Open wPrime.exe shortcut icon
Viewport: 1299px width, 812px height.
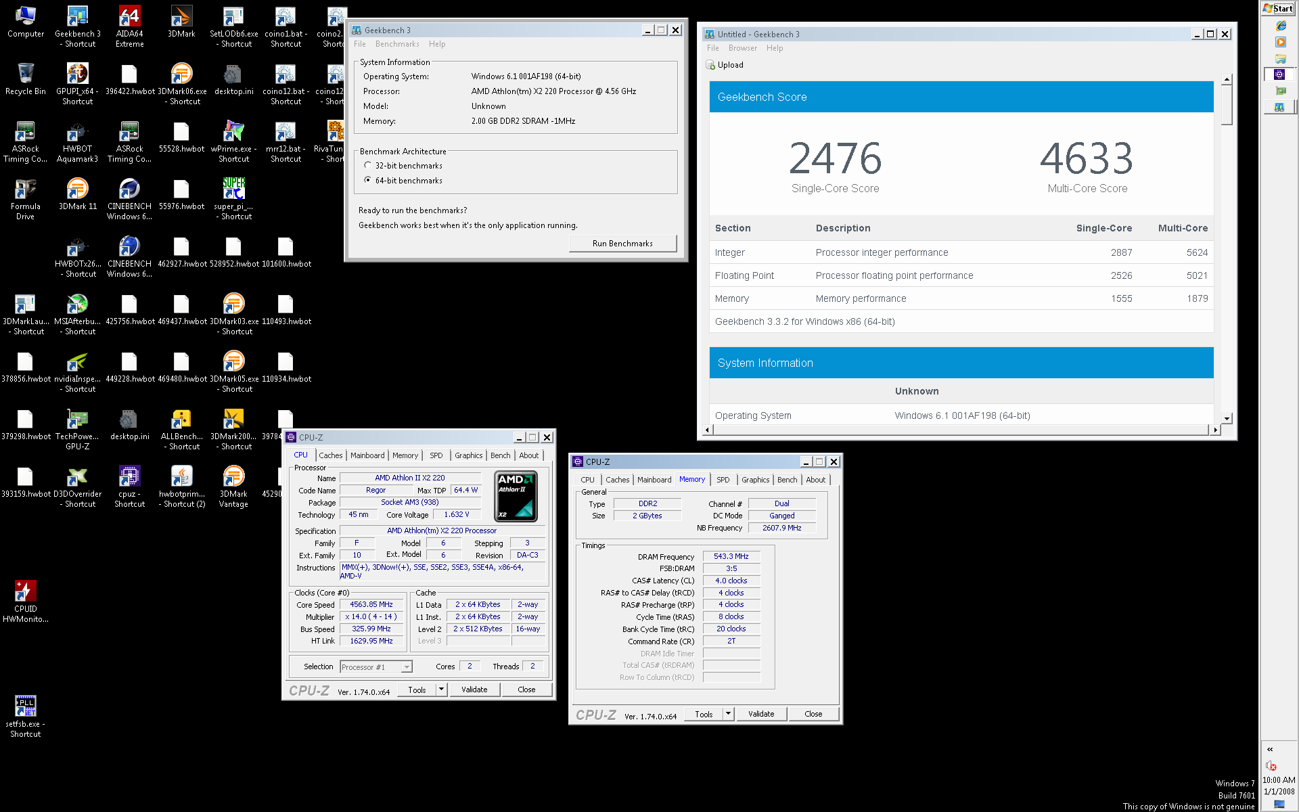233,142
